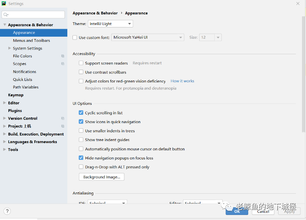This screenshot has height=220, width=306.
Task: Click the project-level icon next to Version Control
Action: point(63,118)
